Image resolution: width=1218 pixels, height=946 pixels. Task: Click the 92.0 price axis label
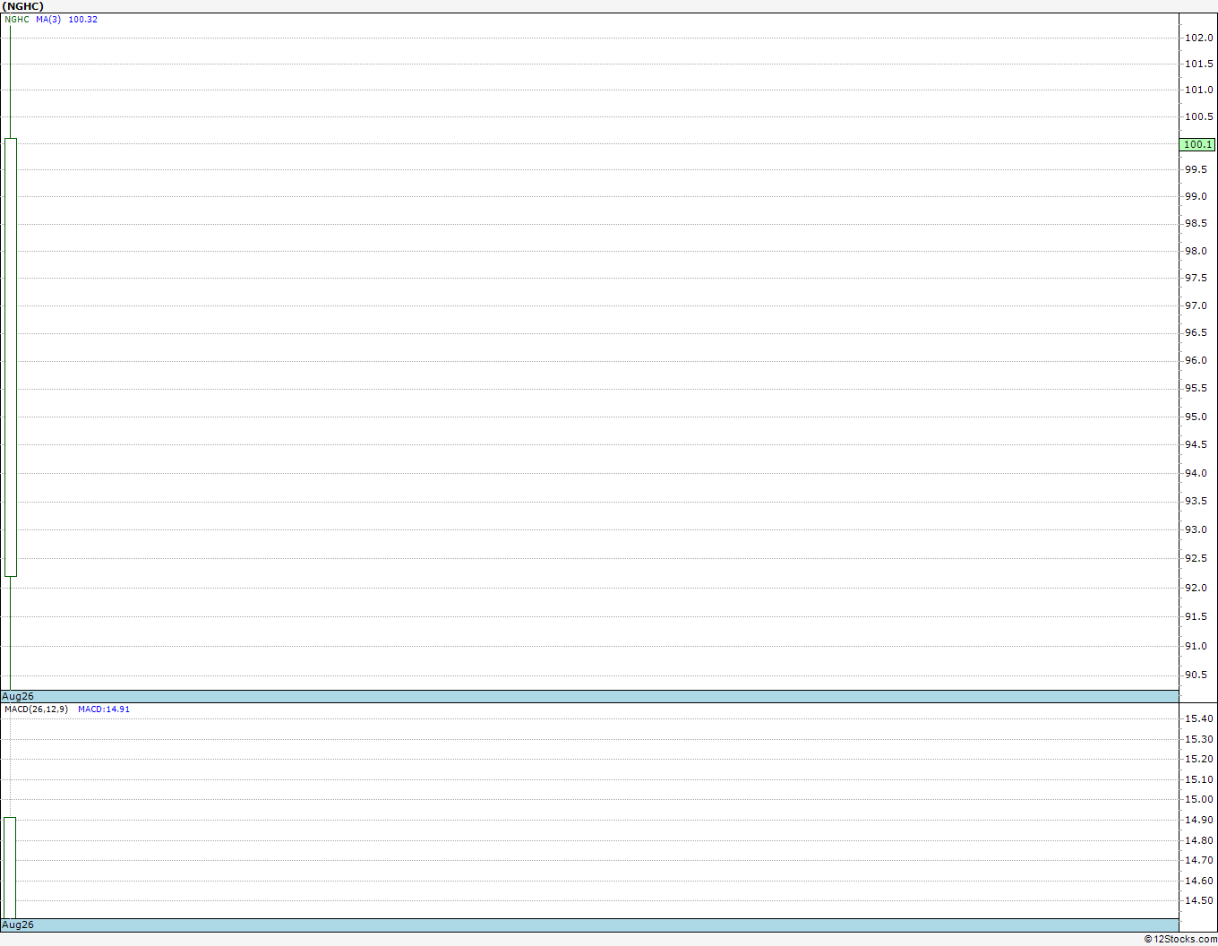click(1197, 588)
